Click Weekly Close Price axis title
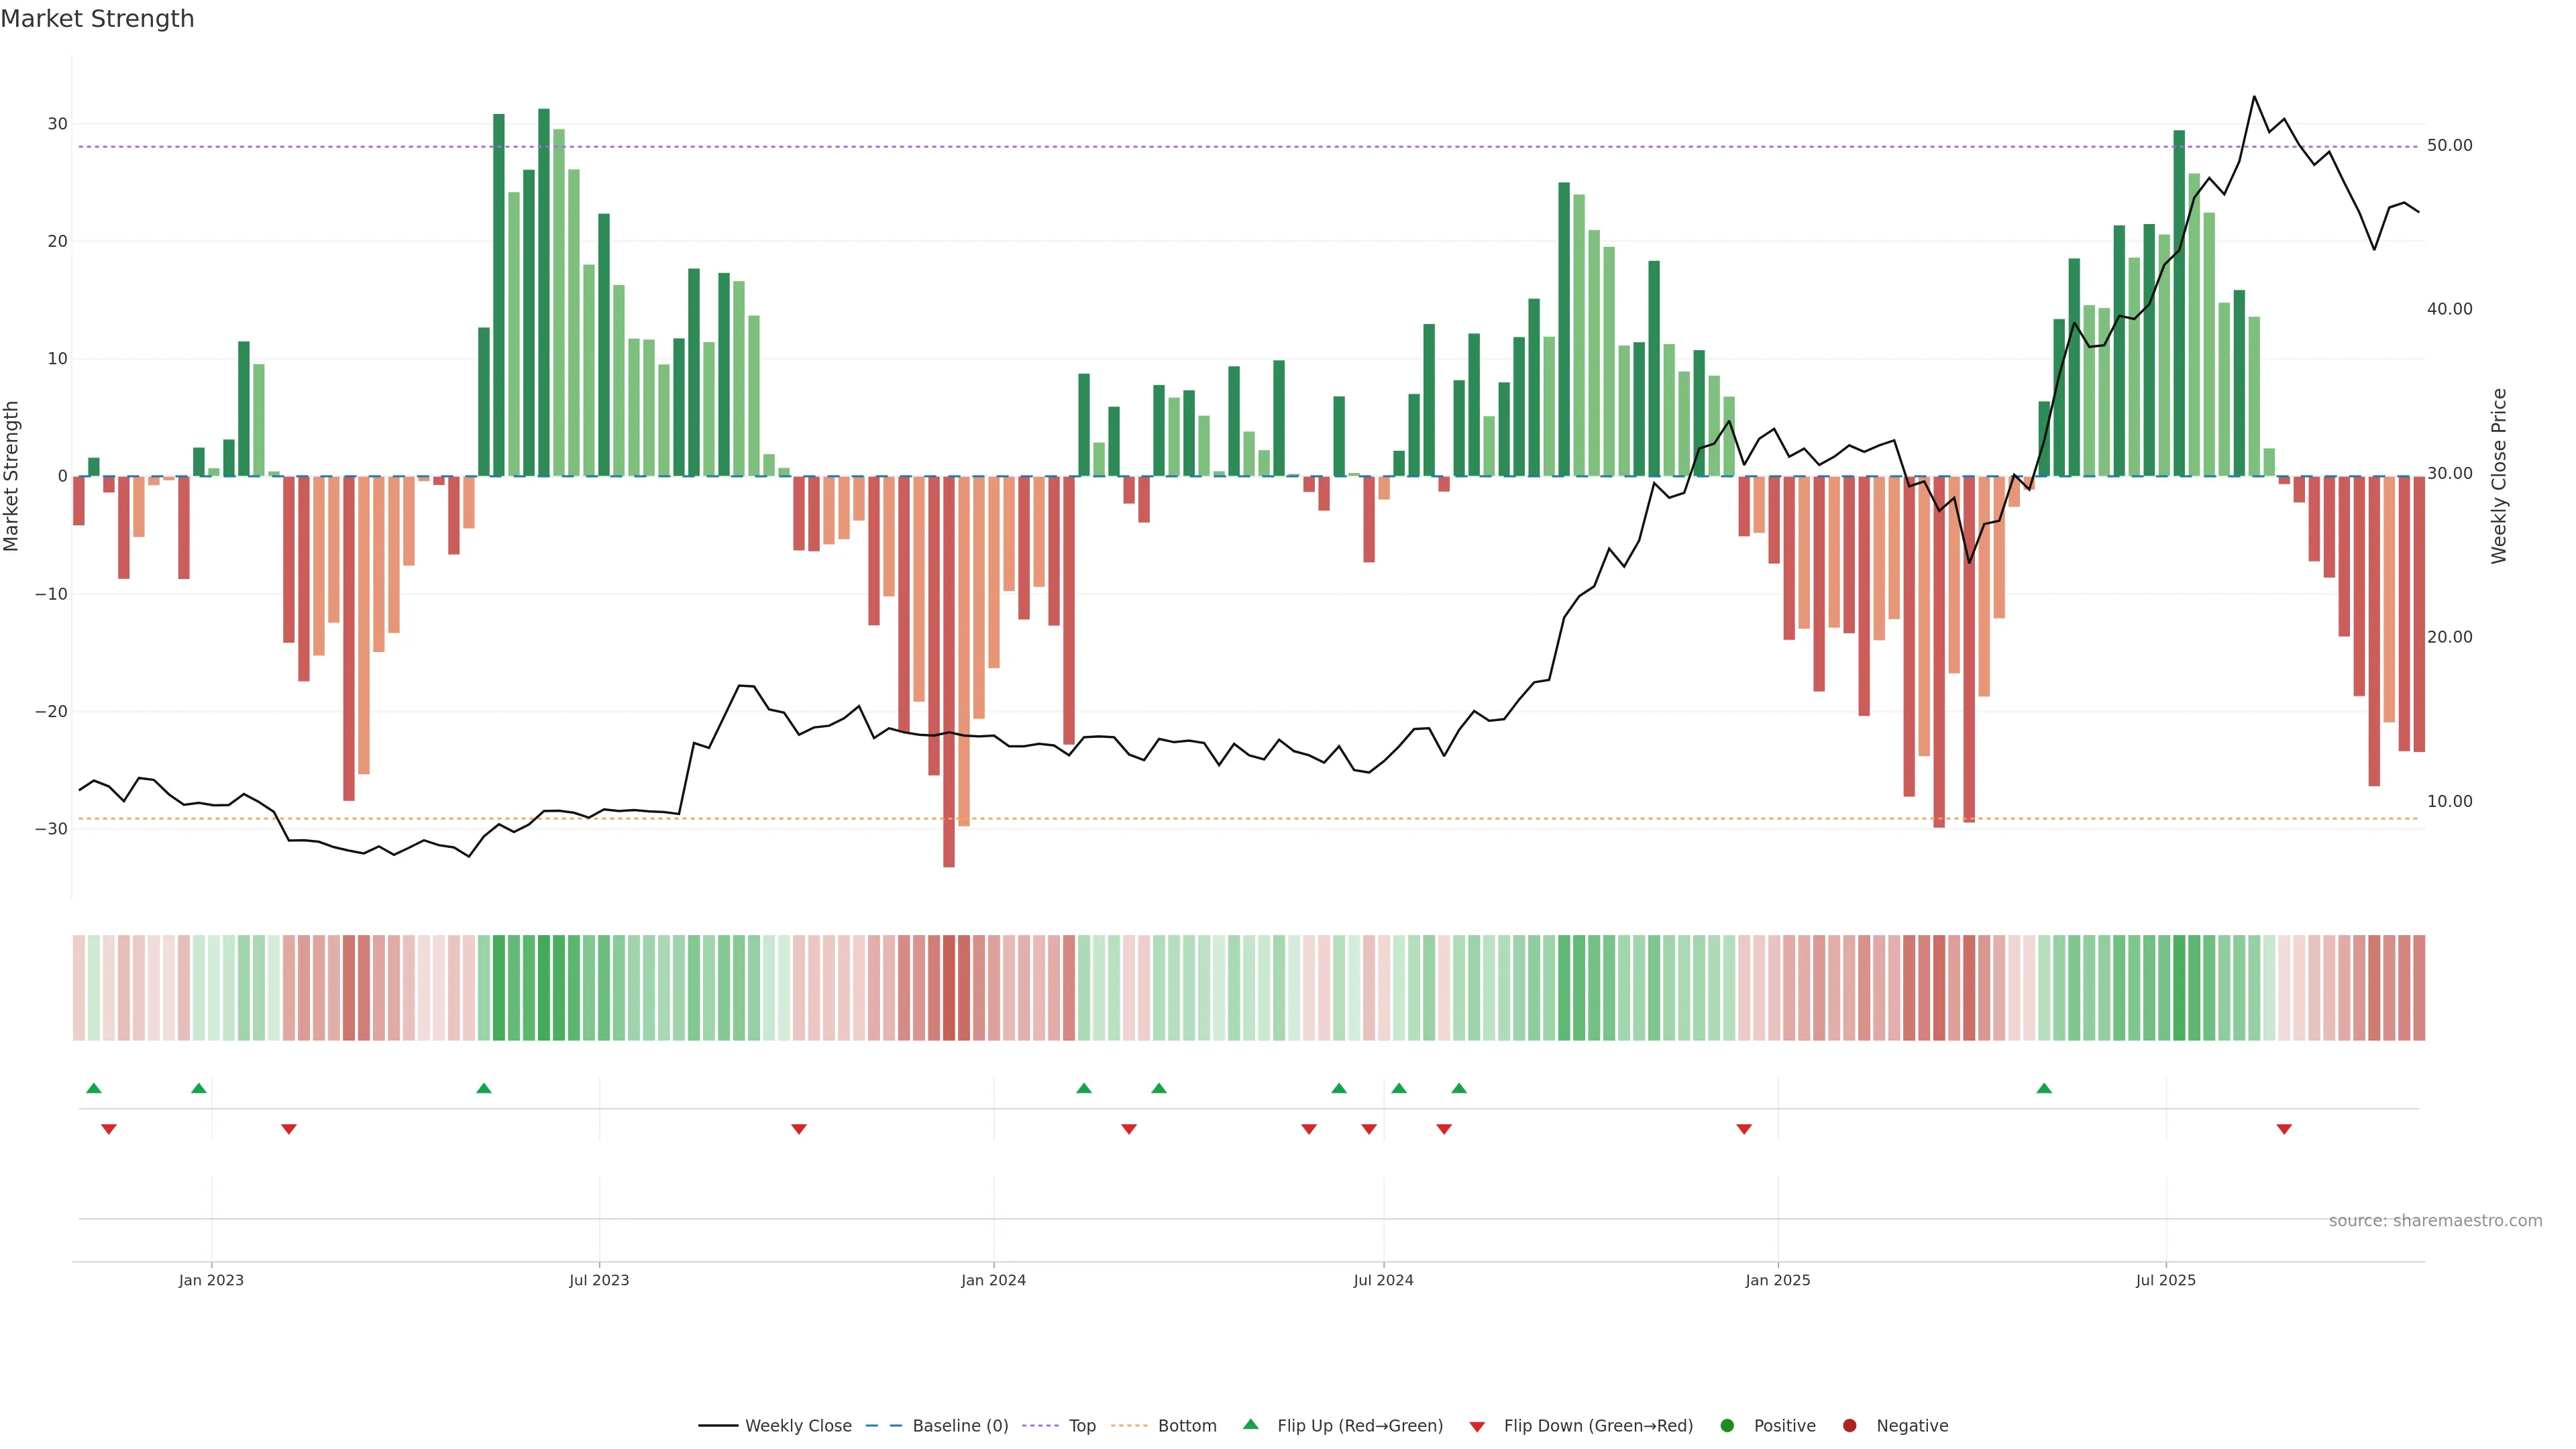The width and height of the screenshot is (2576, 1449). tap(2499, 476)
